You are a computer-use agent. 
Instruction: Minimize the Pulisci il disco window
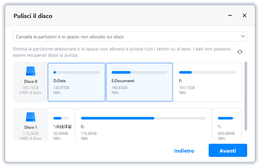(x=230, y=15)
